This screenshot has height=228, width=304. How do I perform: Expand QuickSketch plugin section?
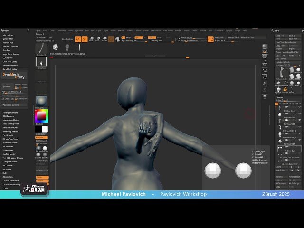[x=8, y=39]
